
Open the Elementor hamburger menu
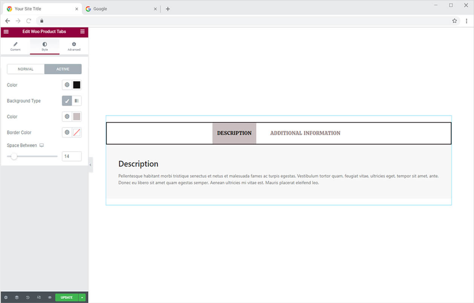click(6, 32)
